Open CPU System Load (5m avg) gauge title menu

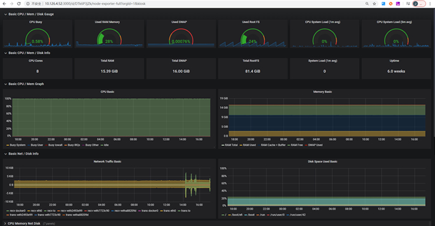coord(394,22)
